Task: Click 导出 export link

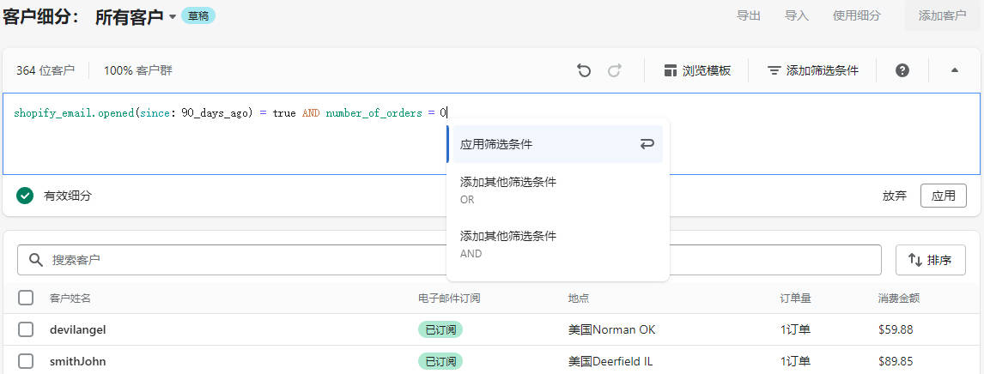Action: pos(749,15)
